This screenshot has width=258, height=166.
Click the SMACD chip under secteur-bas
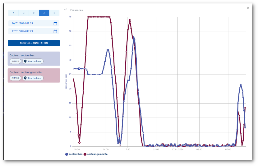15,61
